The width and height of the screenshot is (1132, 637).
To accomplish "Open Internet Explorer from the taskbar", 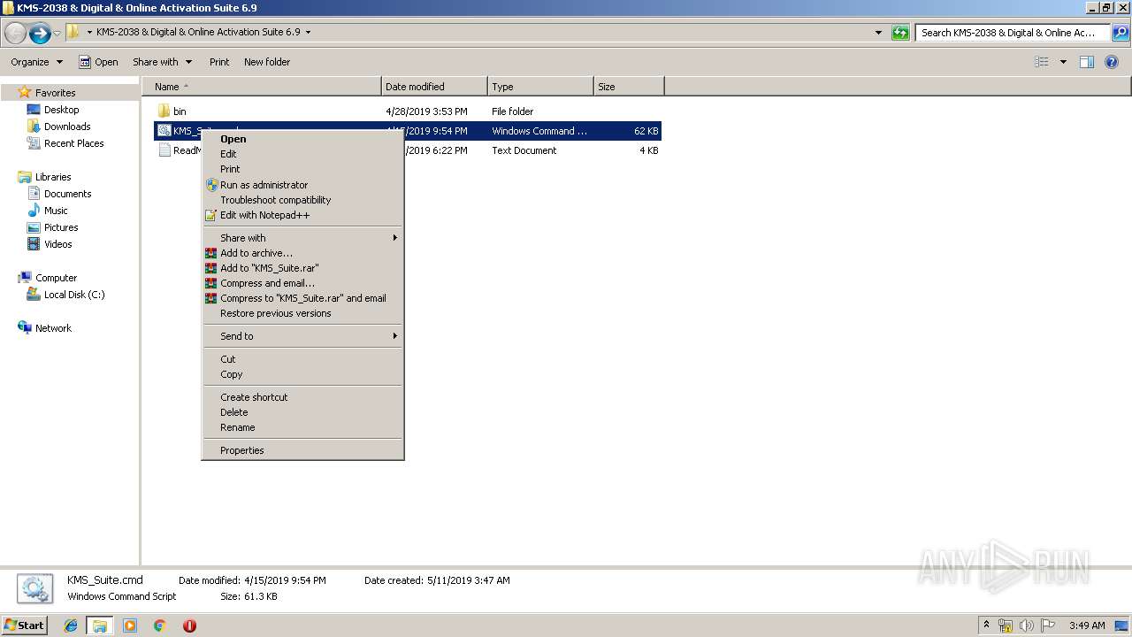I will [x=71, y=625].
